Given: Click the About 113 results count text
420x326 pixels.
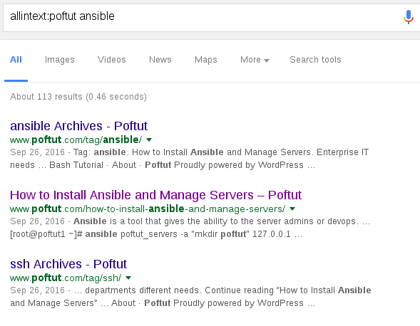Looking at the screenshot, I should [x=78, y=97].
